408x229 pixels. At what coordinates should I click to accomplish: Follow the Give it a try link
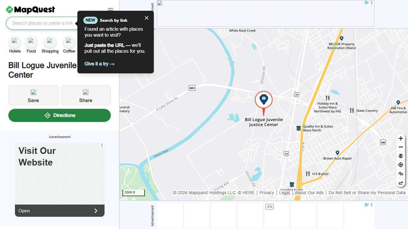99,64
